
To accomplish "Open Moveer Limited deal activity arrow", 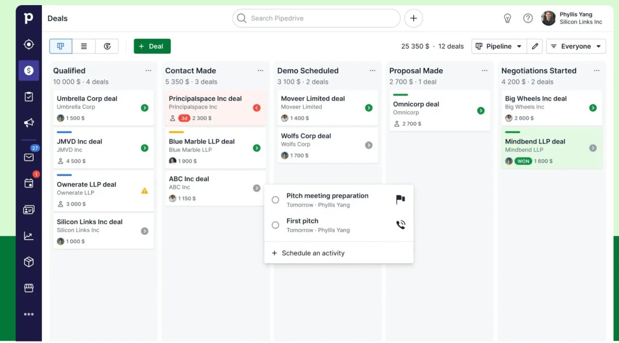I will [x=369, y=108].
